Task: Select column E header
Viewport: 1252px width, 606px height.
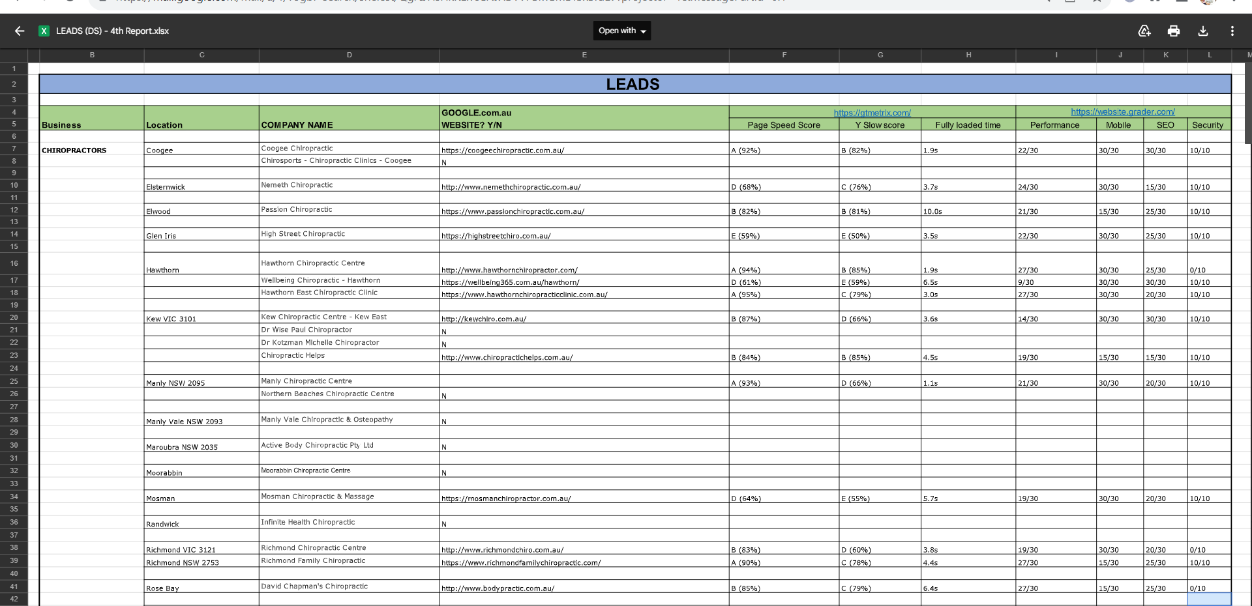Action: click(x=584, y=55)
